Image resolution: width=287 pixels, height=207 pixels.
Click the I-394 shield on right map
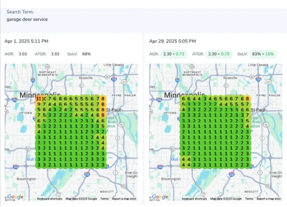pos(159,99)
